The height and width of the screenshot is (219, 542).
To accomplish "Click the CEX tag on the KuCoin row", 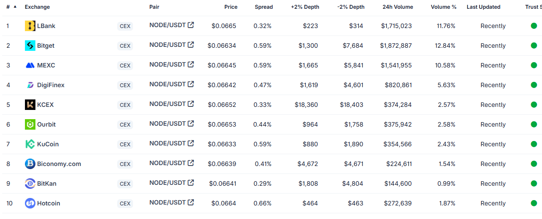I will pos(125,144).
